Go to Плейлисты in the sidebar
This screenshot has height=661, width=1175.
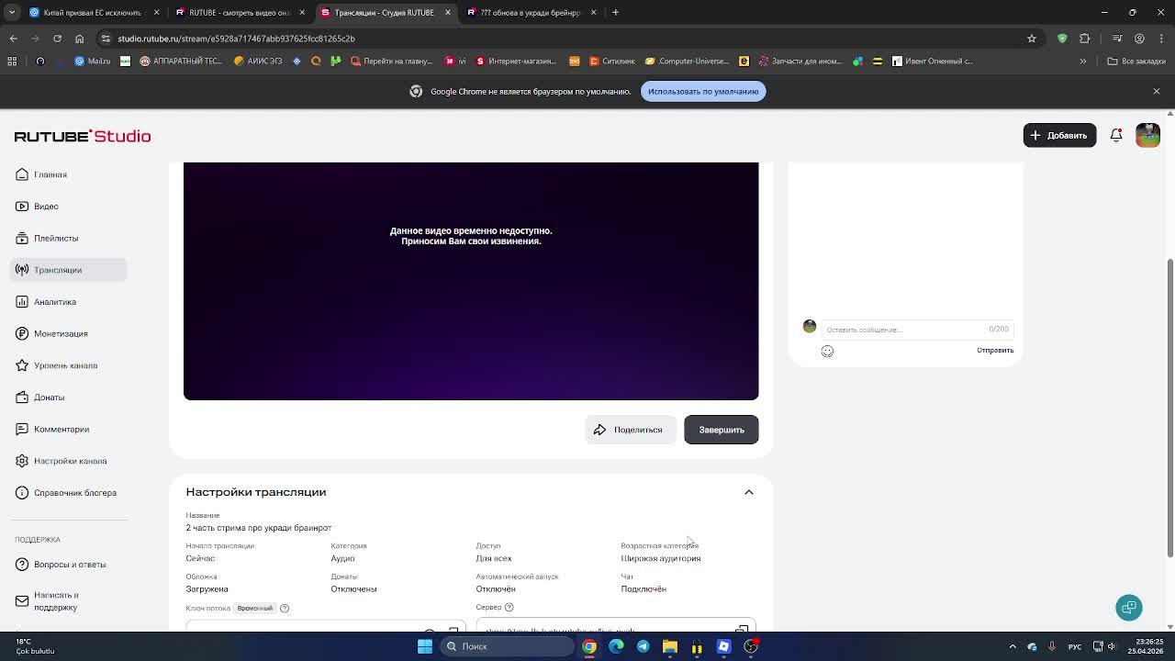[x=56, y=239]
